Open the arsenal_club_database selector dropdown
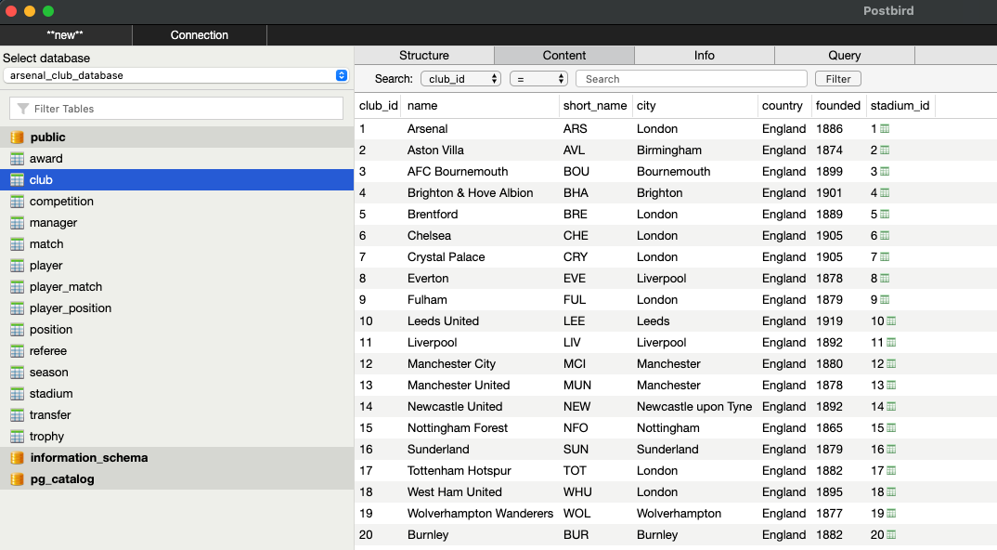The height and width of the screenshot is (550, 997). [x=176, y=75]
